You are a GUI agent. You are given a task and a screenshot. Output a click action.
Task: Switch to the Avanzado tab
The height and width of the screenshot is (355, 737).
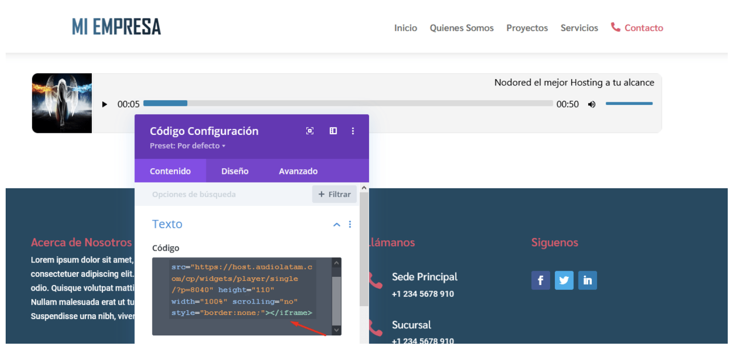point(298,171)
